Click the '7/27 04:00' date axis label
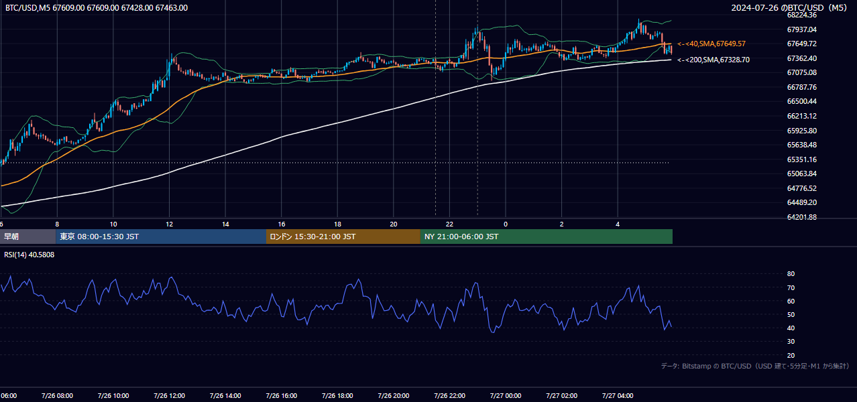The height and width of the screenshot is (402, 857). [618, 396]
